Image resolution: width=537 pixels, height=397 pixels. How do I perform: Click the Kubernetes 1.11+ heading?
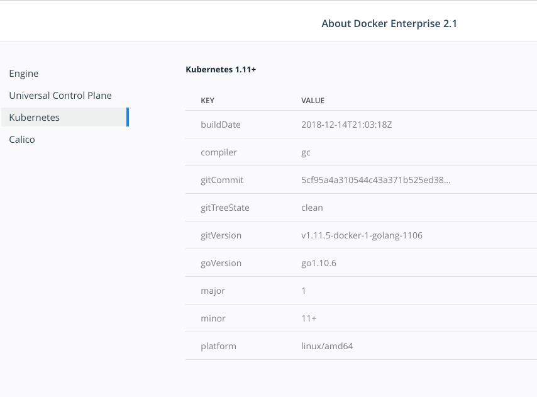coord(221,69)
